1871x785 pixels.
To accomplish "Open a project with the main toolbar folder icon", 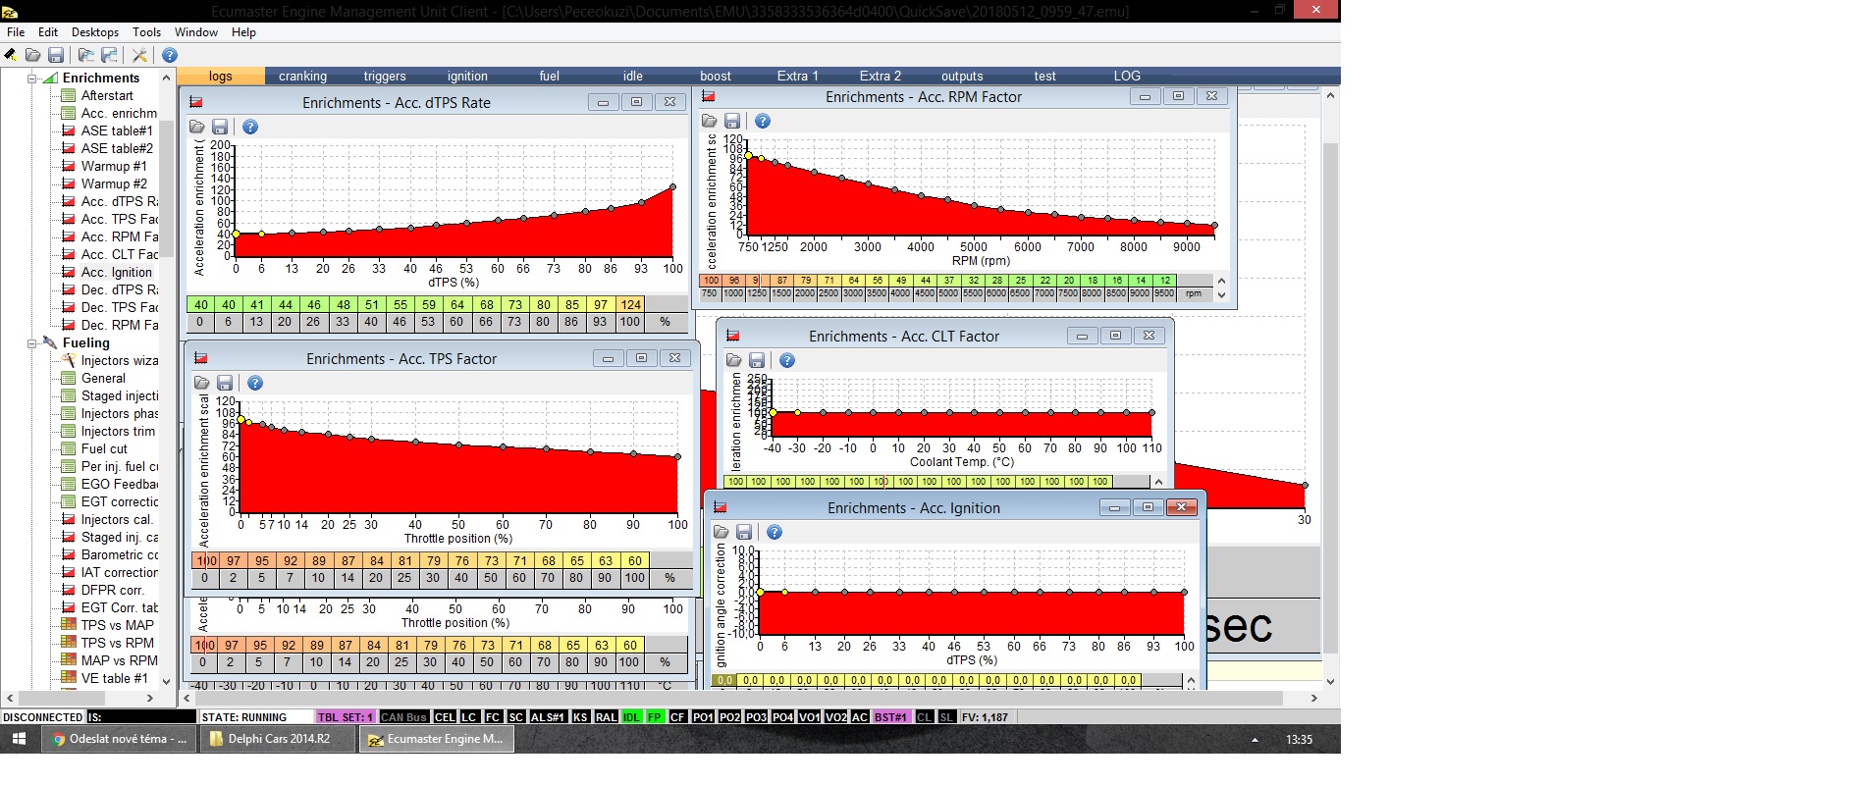I will [33, 55].
